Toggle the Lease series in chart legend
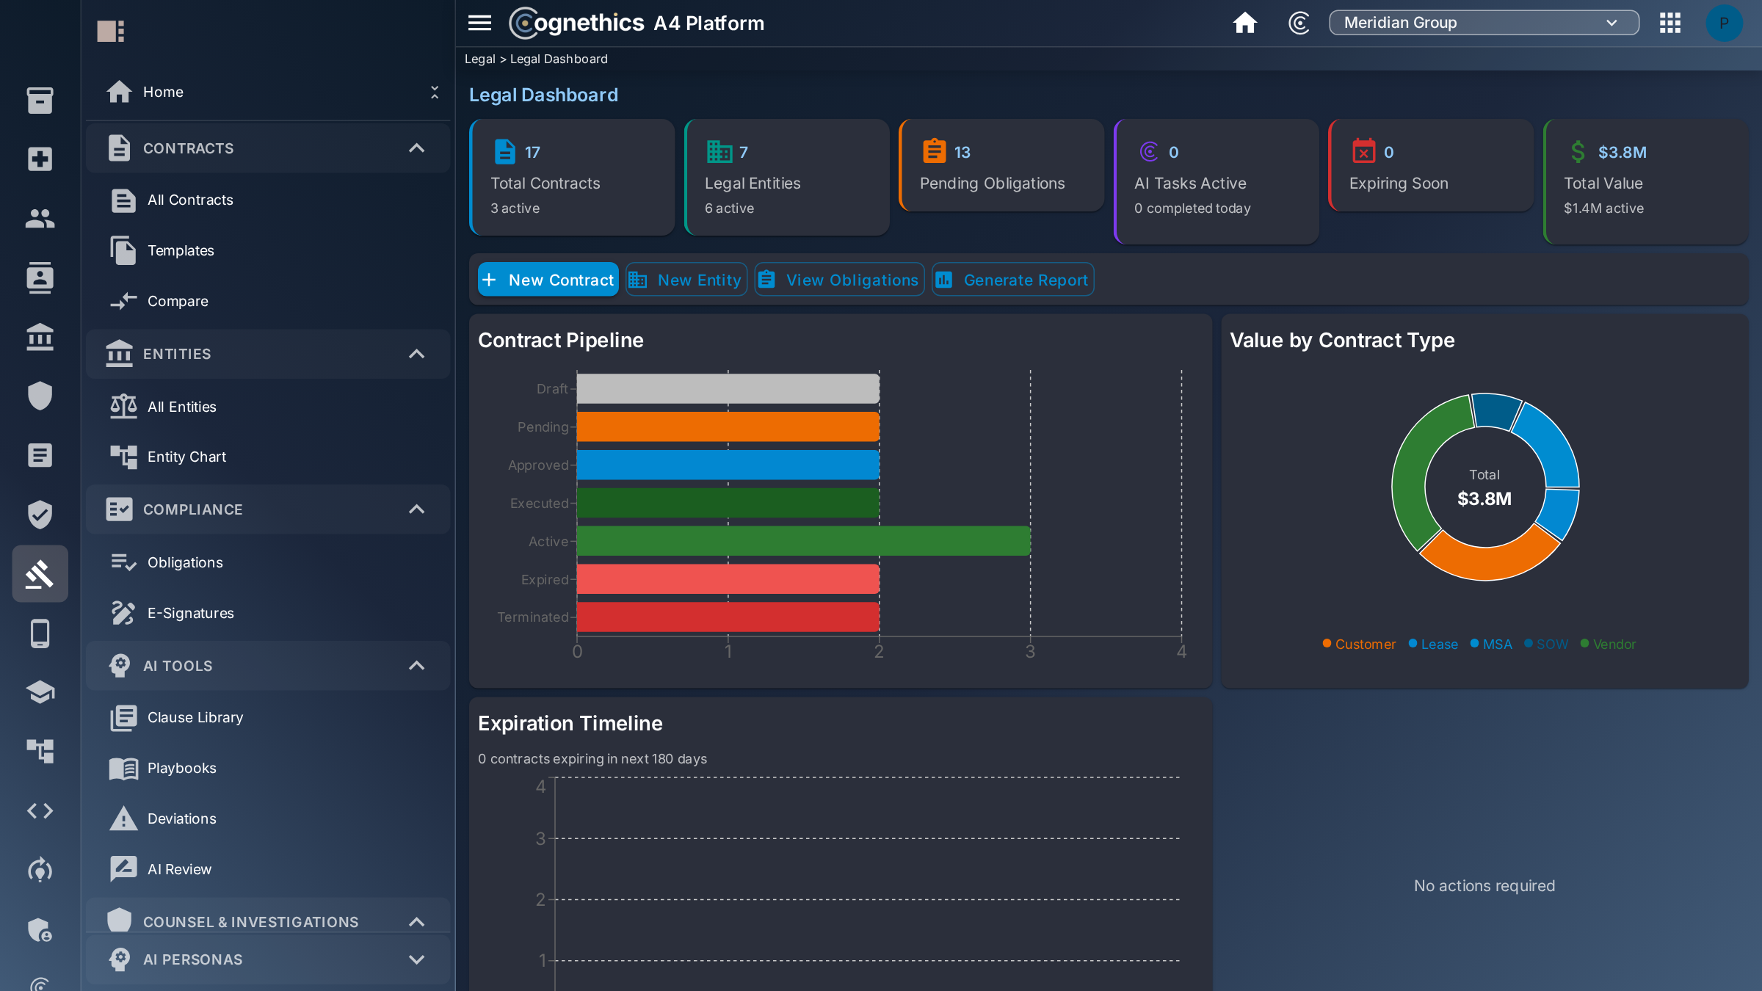 (1433, 644)
